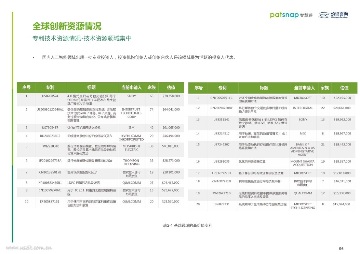Click the applicant IBM
Viewport: 360px width, 254px height.
[x=132, y=127]
